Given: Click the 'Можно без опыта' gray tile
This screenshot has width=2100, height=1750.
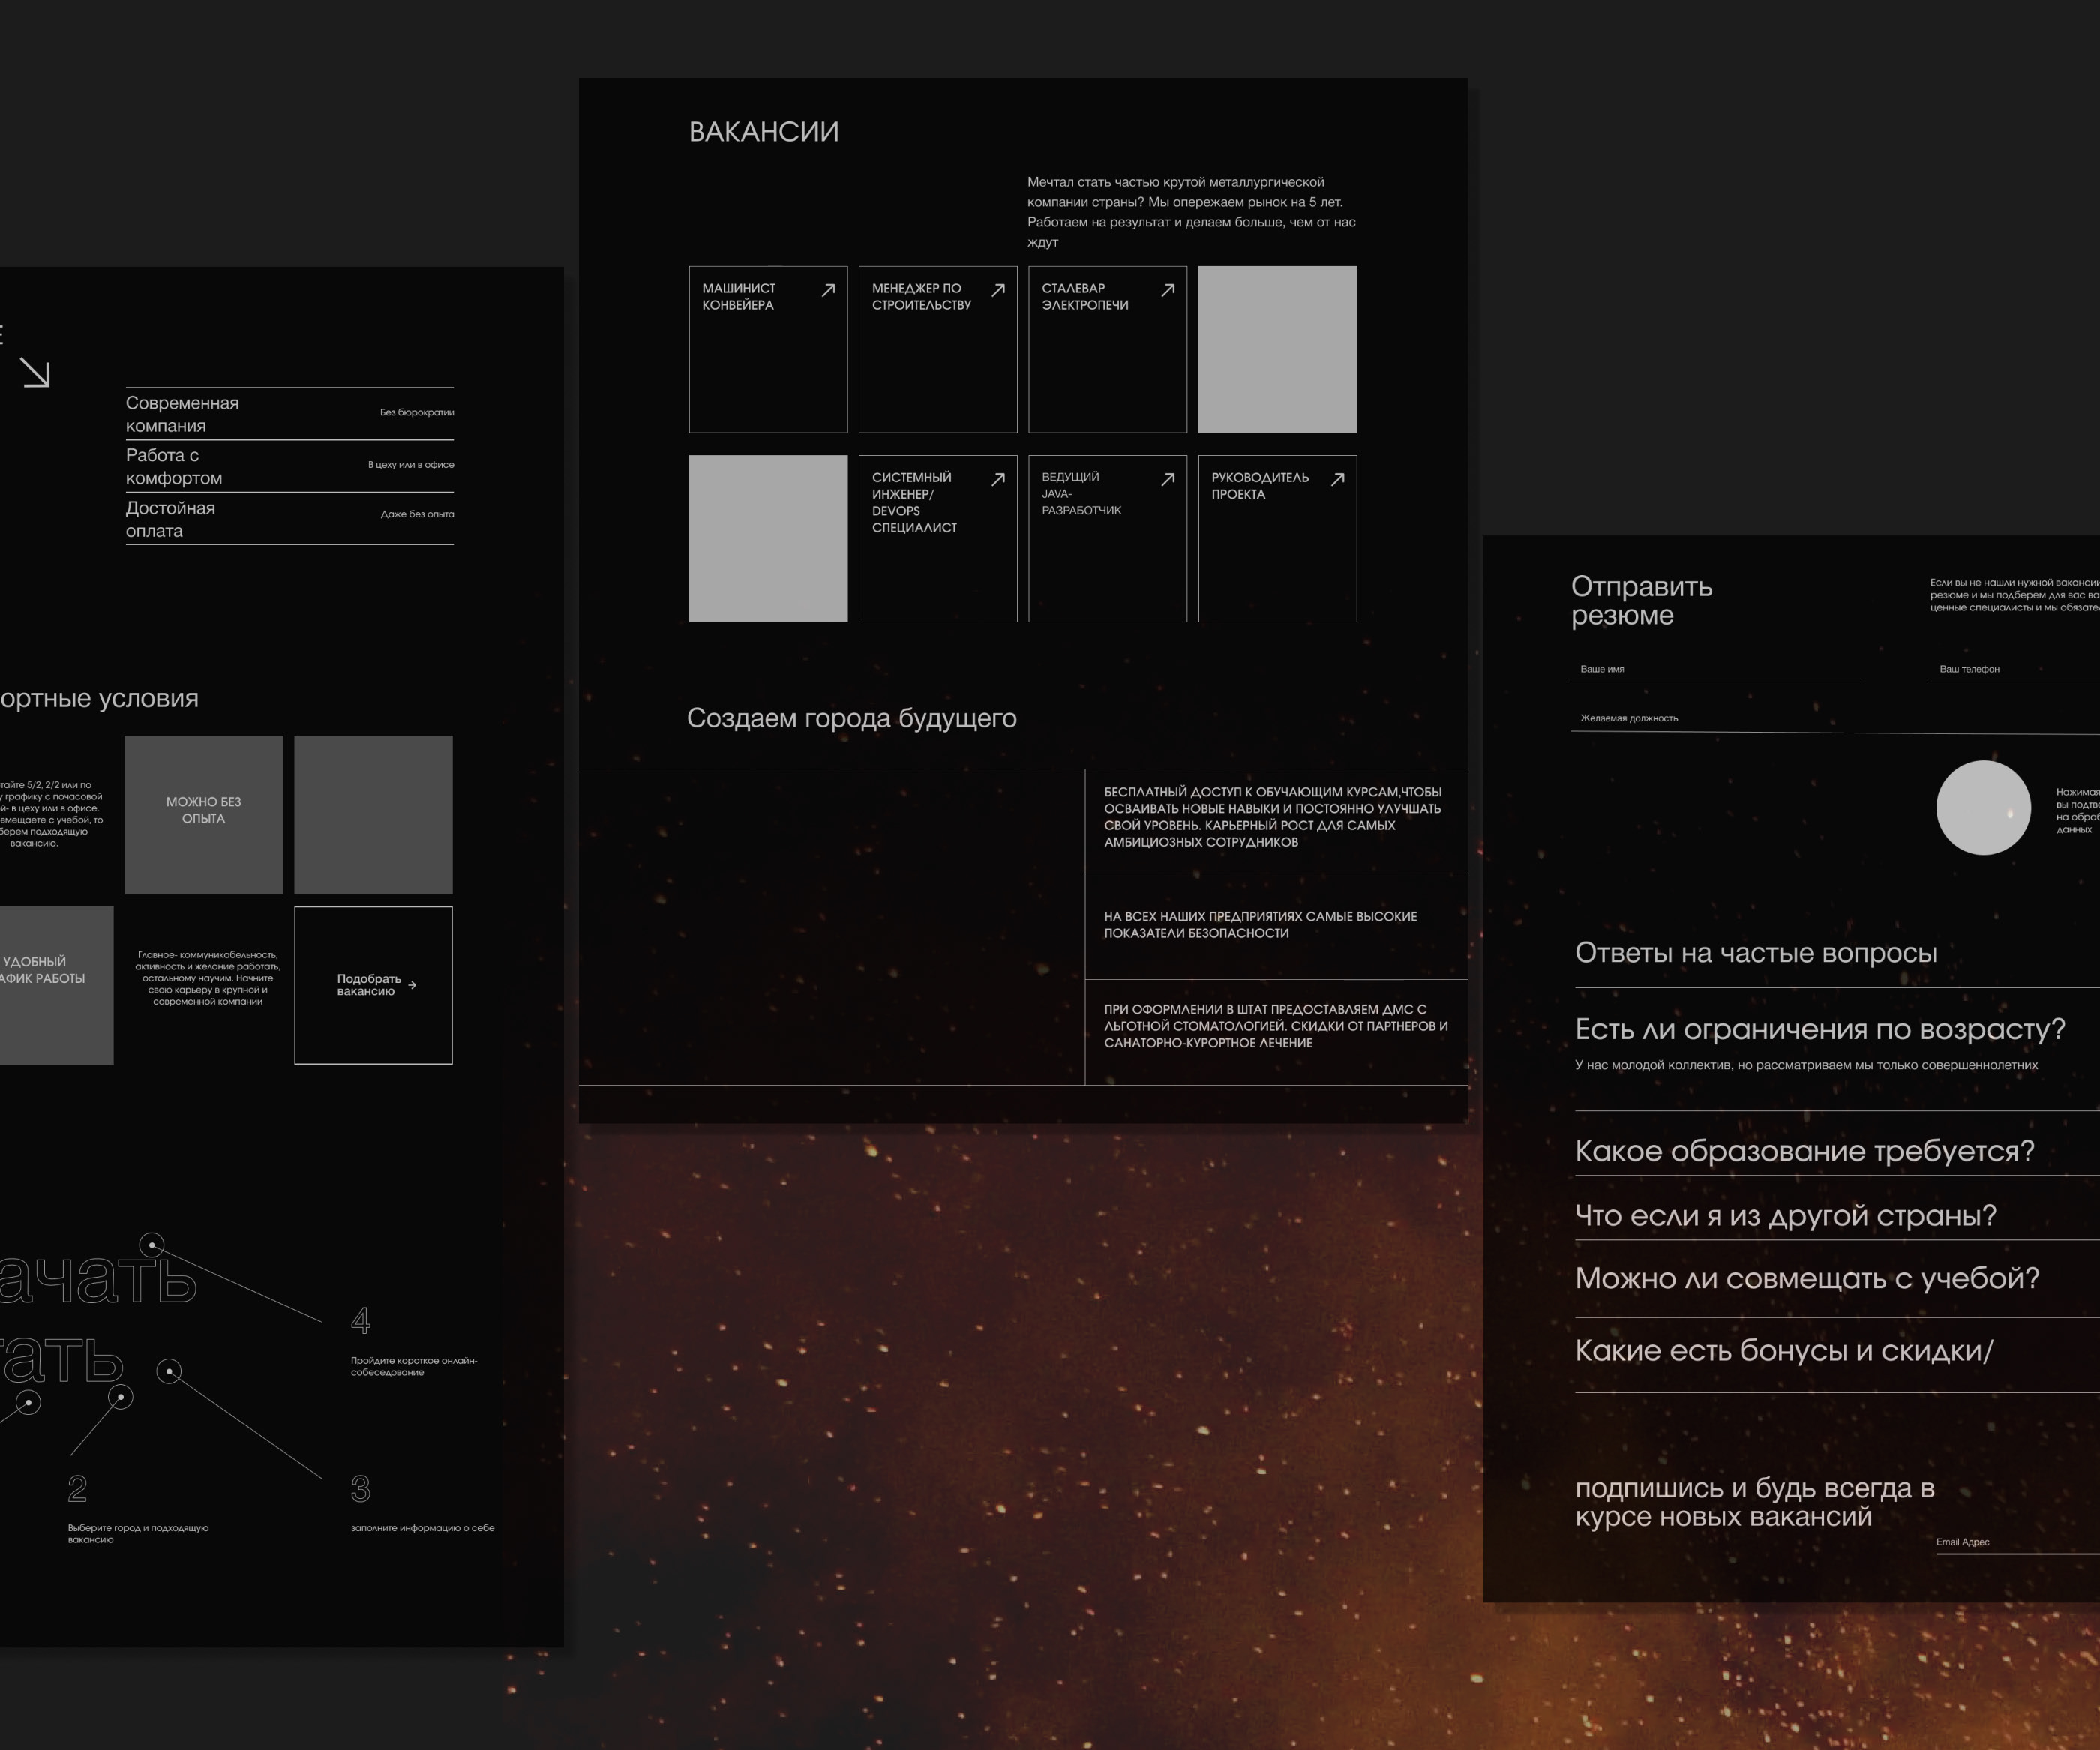Looking at the screenshot, I should point(204,814).
